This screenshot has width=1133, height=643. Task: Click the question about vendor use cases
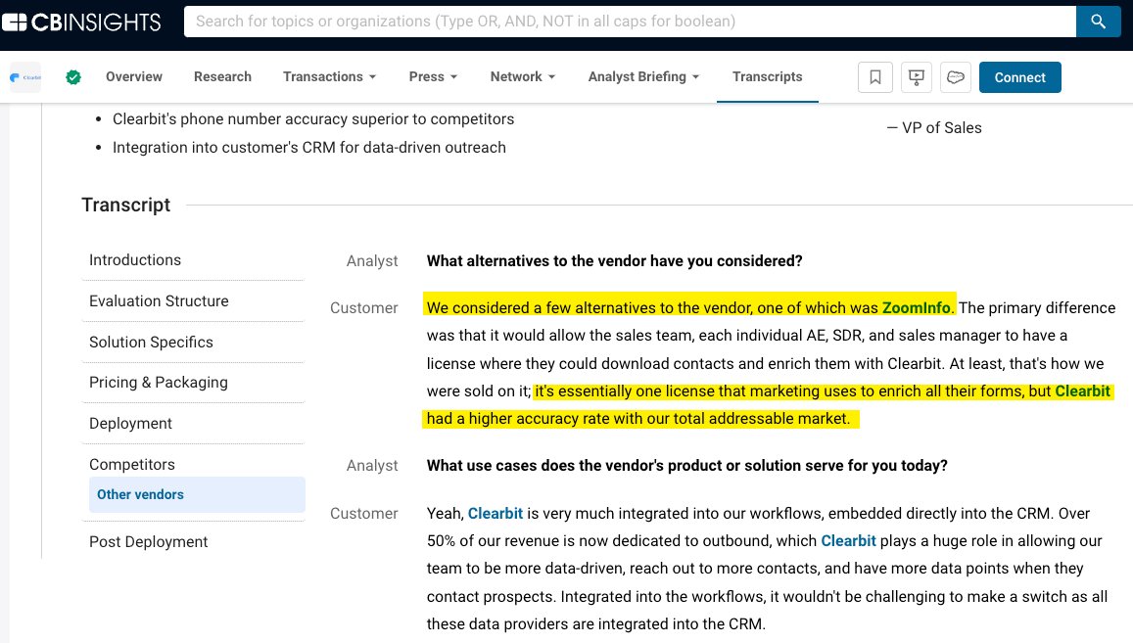686,466
